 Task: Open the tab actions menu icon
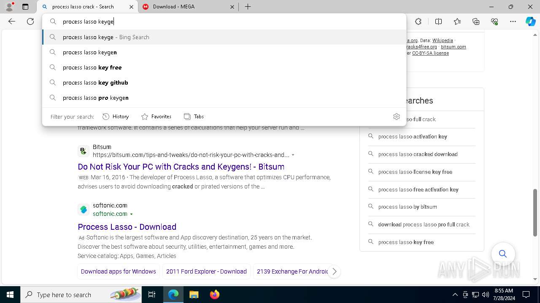[x=25, y=7]
